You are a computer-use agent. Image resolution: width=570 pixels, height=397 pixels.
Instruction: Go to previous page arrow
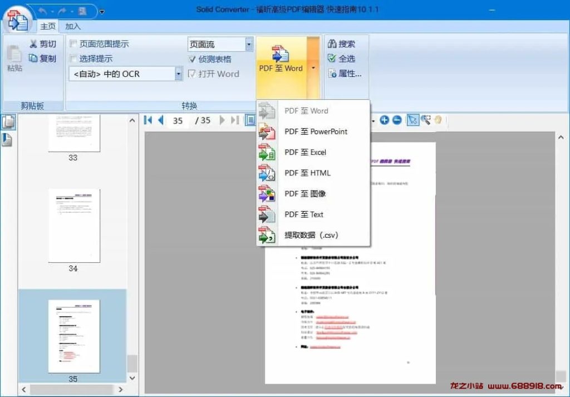pyautogui.click(x=161, y=120)
